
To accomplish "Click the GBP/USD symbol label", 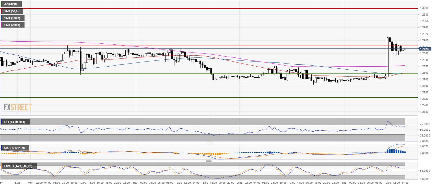I will tap(11, 4).
